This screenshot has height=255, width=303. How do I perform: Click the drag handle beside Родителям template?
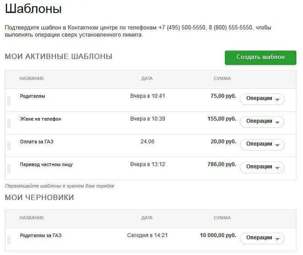pyautogui.click(x=9, y=100)
